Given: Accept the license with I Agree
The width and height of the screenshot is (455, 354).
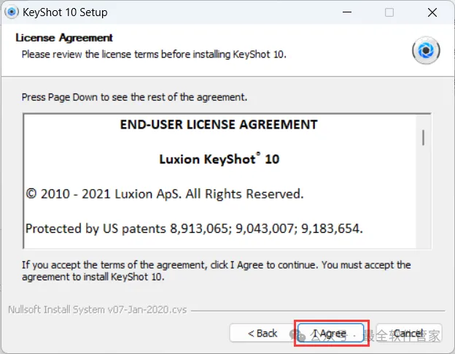Looking at the screenshot, I should point(329,334).
